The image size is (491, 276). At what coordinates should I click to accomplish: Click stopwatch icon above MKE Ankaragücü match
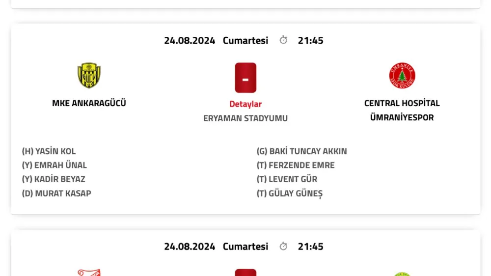click(283, 40)
